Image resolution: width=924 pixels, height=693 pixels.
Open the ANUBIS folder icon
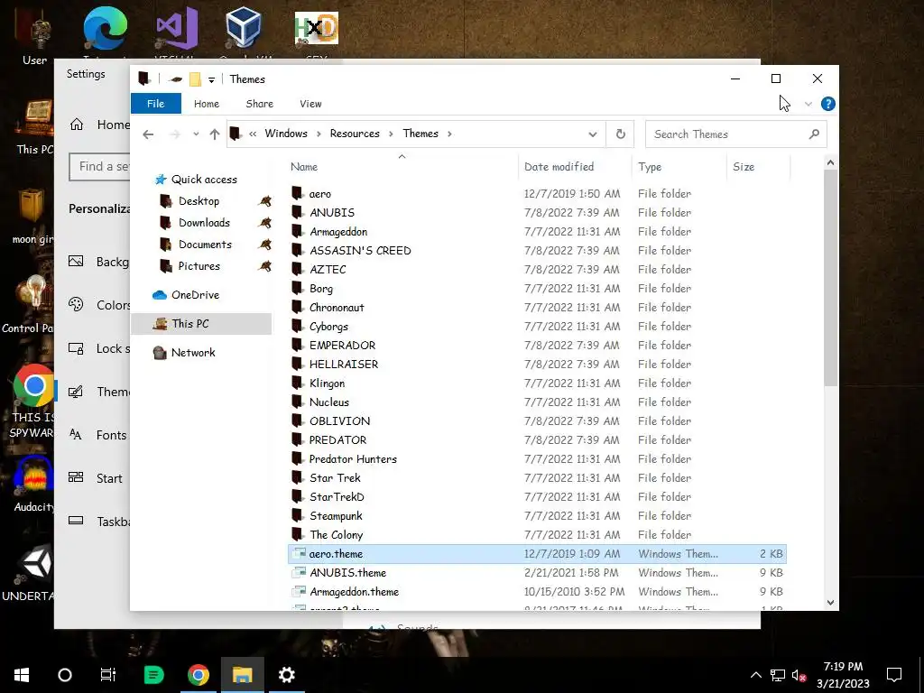point(298,212)
